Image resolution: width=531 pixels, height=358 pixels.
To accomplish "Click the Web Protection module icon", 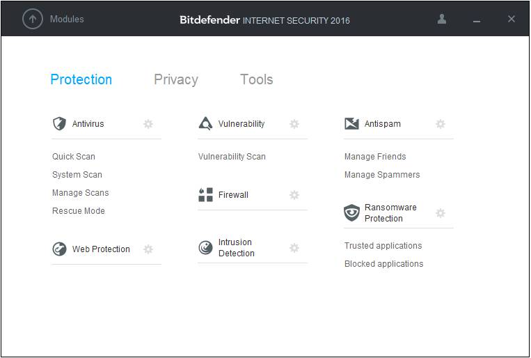I will click(59, 249).
